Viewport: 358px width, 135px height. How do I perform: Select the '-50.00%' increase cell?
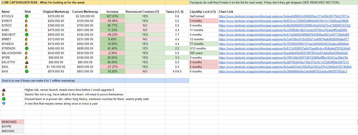(x=112, y=21)
